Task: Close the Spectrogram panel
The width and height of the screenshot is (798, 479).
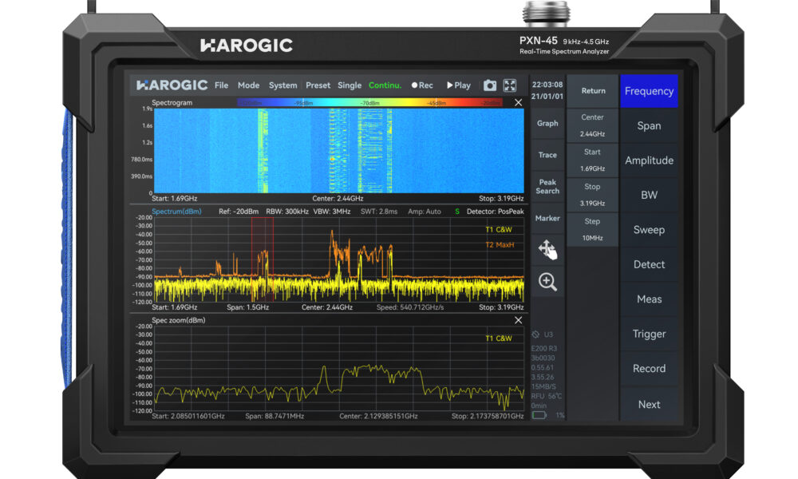Action: pos(518,103)
